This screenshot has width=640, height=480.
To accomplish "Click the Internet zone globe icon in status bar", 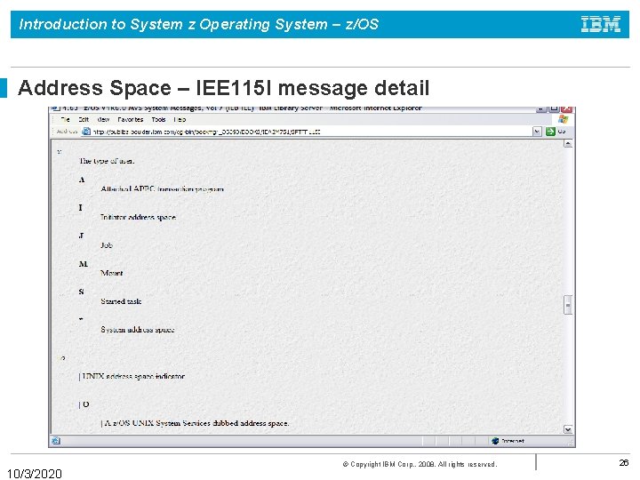I will (495, 441).
